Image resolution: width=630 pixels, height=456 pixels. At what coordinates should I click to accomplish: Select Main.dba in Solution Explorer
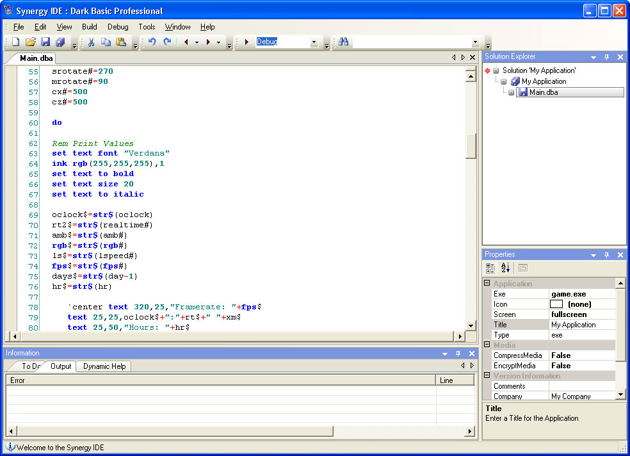pos(543,92)
